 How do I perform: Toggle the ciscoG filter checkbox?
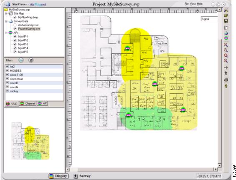tap(7, 87)
